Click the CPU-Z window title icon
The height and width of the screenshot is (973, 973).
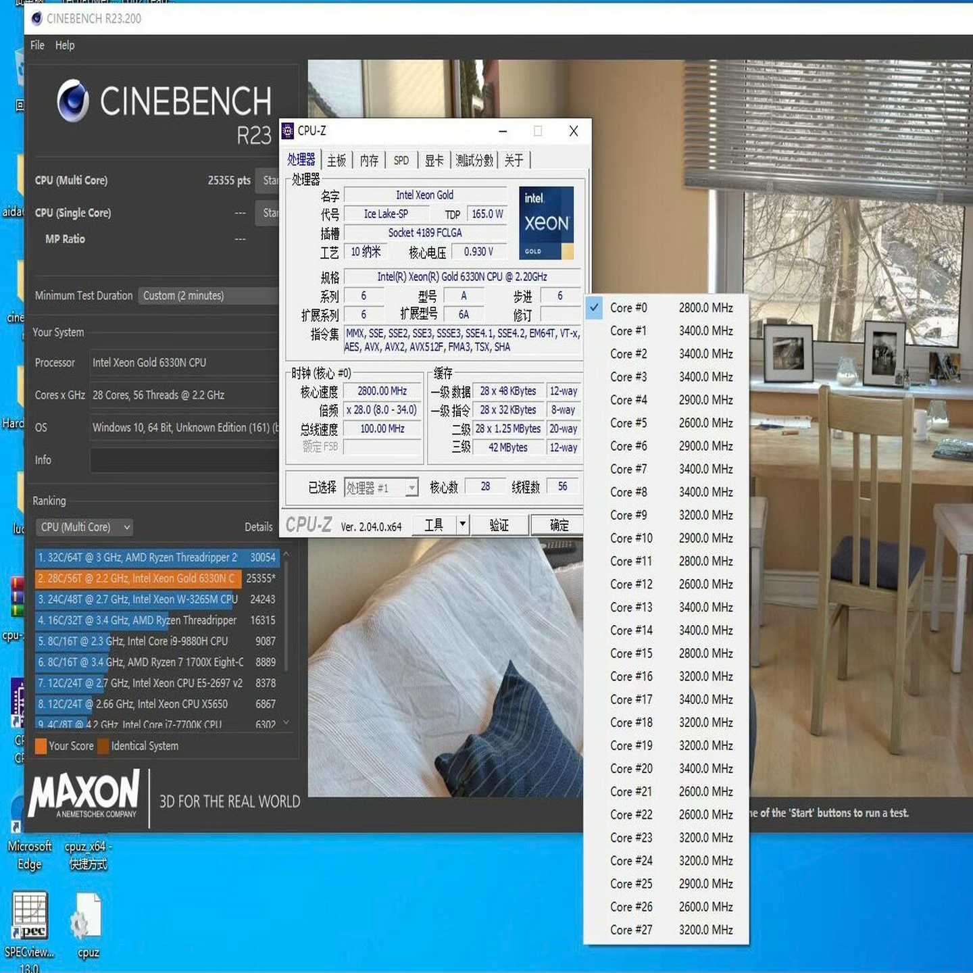click(x=288, y=130)
